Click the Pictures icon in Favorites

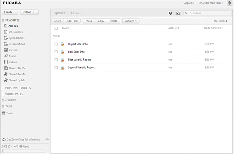click(x=6, y=50)
